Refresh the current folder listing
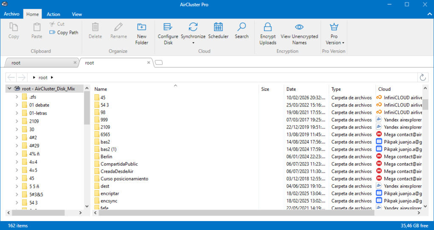The image size is (434, 230). 423,77
